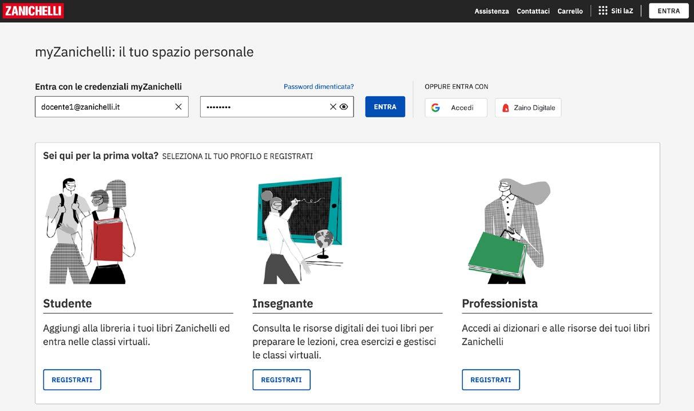Click 'SELEZIONA IL TUO PROFILO E REGISTRATI' text
Image resolution: width=694 pixels, height=411 pixels.
tap(237, 156)
